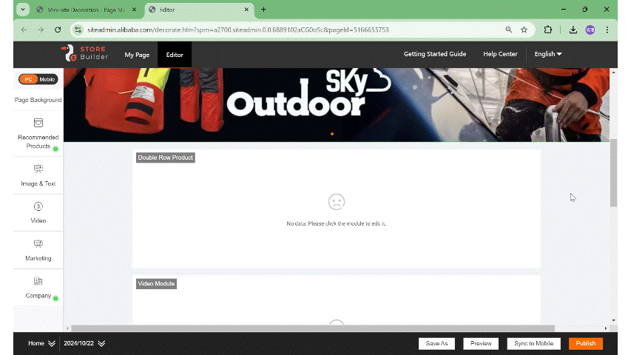631x355 pixels.
Task: Switch to PC view mode
Action: click(28, 79)
